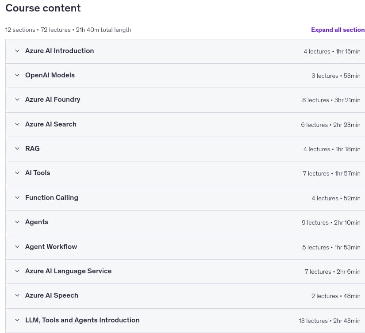
Task: Click the '3 lectures • 53min' text
Action: click(336, 76)
